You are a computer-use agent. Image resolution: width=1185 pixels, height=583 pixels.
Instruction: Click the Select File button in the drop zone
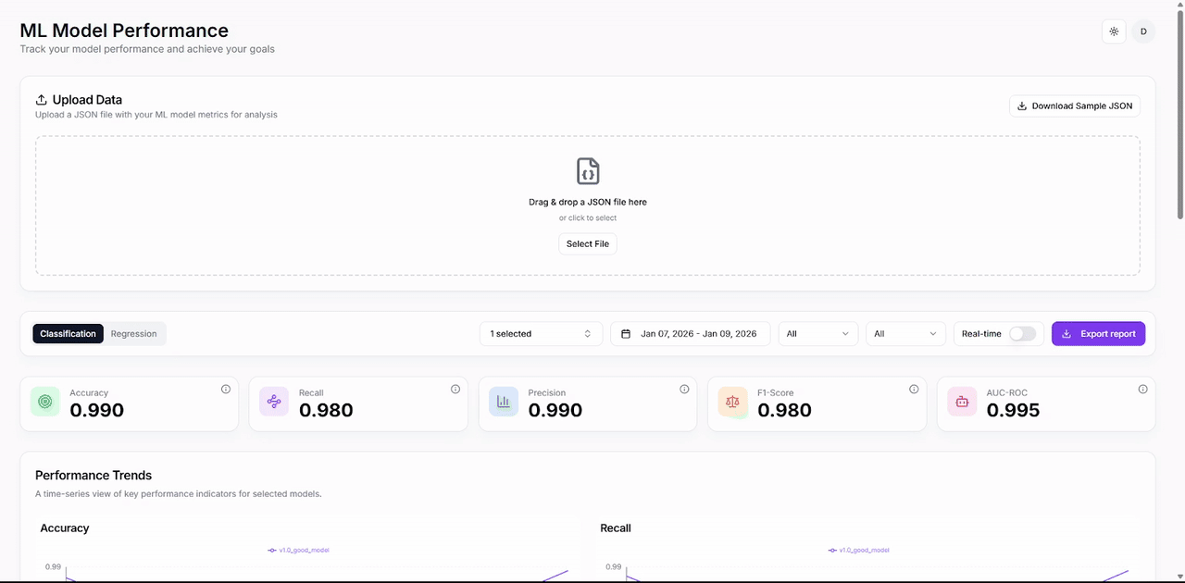point(587,243)
